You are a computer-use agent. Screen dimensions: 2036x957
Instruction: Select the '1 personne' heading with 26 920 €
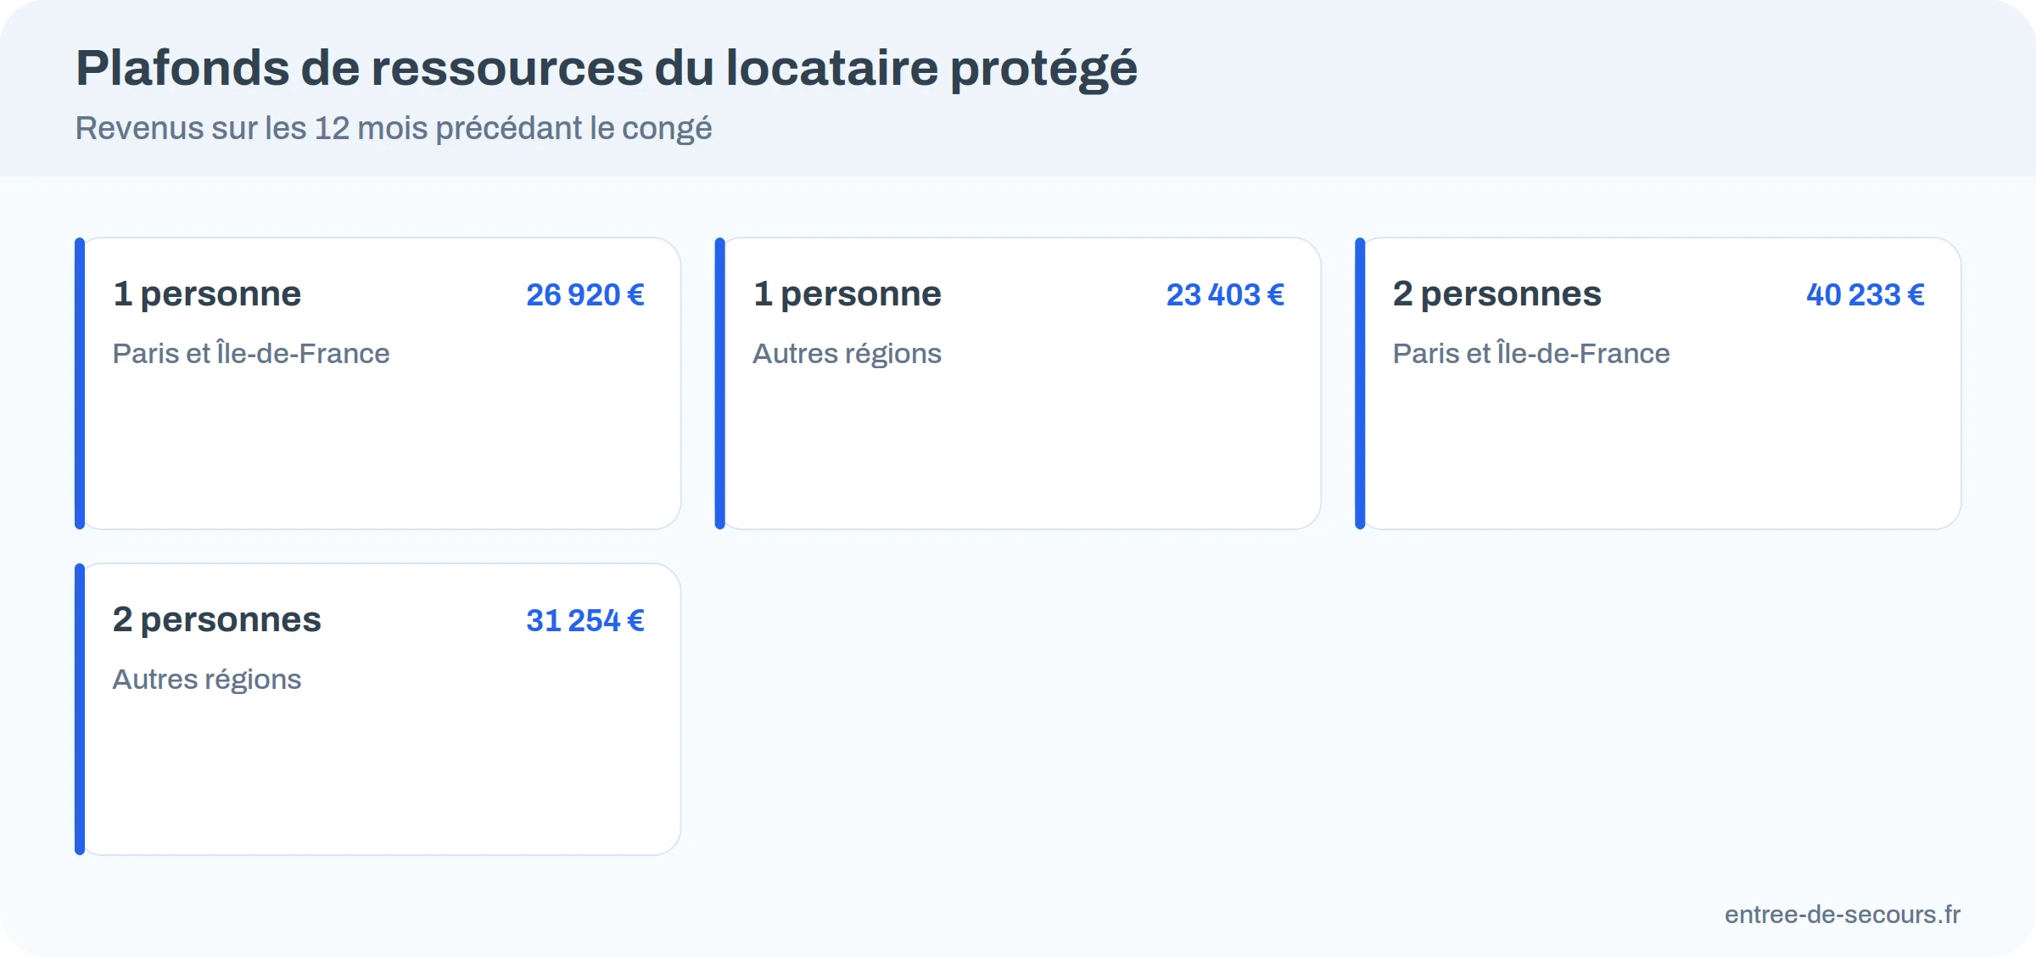(207, 294)
